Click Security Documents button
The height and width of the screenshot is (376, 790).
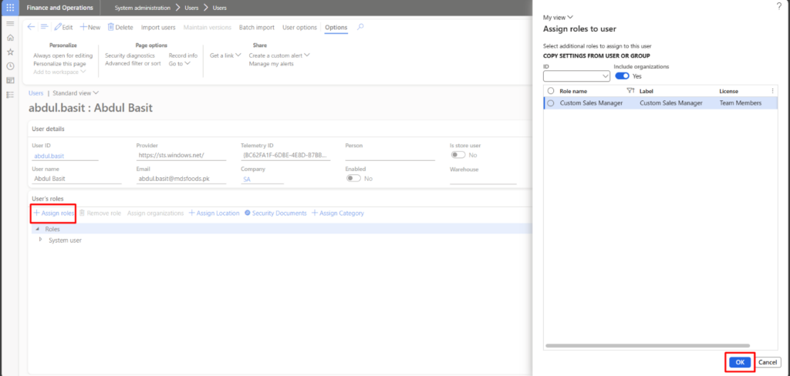(275, 213)
